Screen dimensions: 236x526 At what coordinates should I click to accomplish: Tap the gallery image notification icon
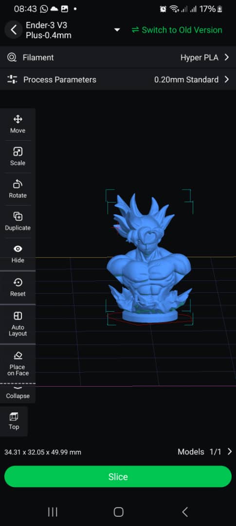click(x=64, y=9)
